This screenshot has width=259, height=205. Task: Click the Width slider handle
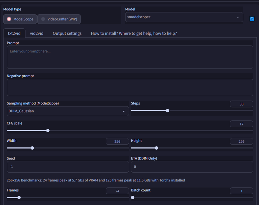coord(32,148)
